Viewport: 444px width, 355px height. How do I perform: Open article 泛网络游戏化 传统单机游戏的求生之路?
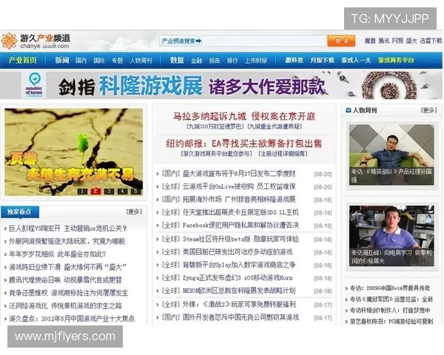pos(65,305)
